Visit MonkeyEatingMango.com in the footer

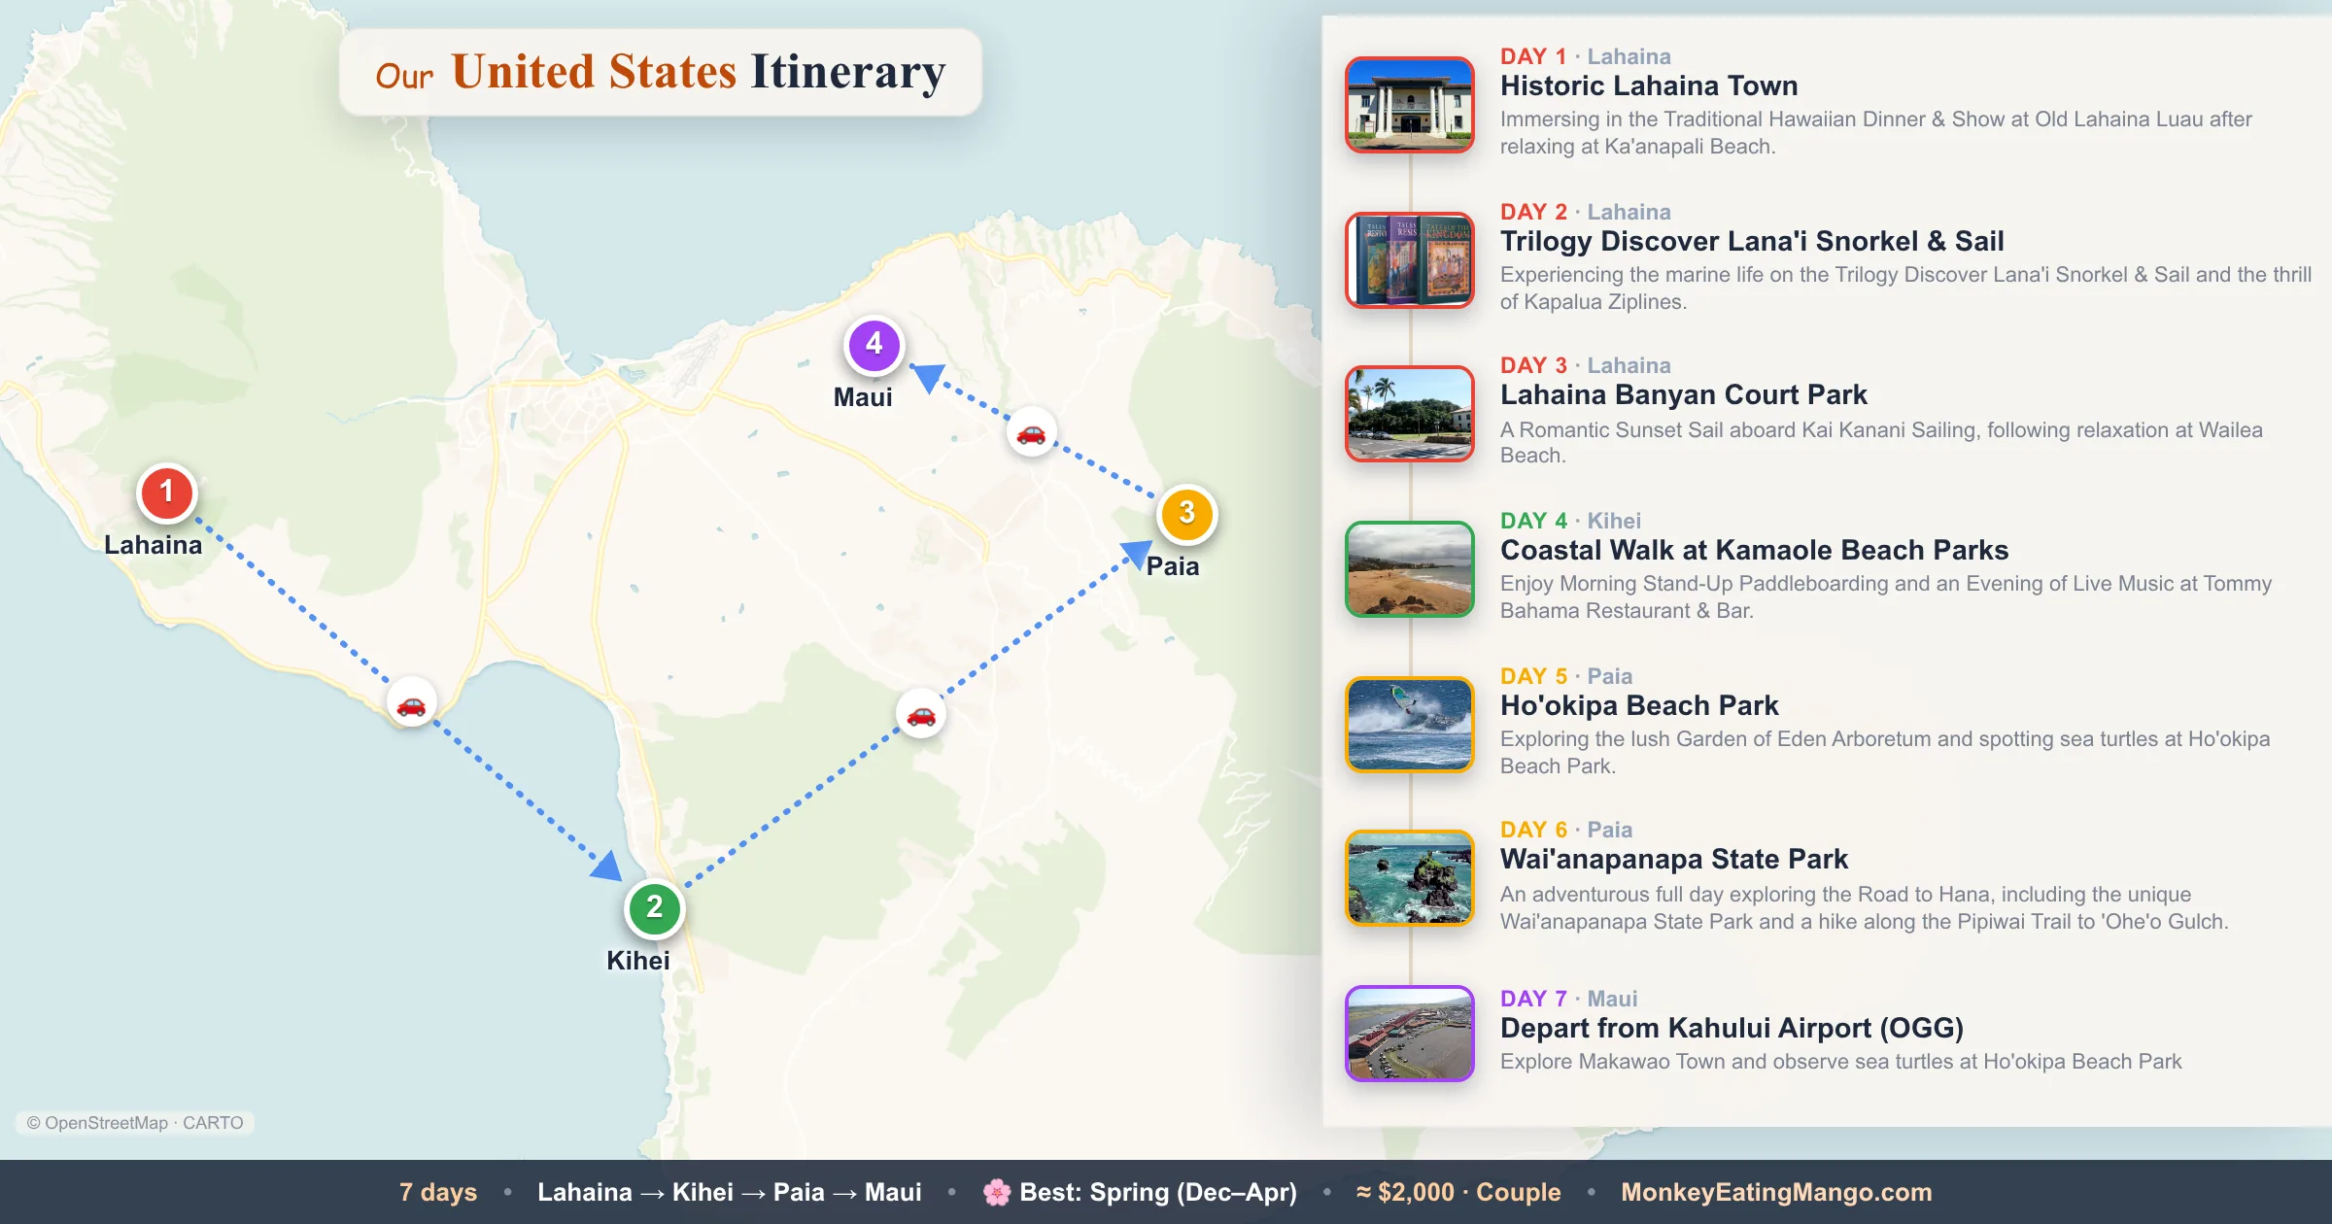[1776, 1192]
